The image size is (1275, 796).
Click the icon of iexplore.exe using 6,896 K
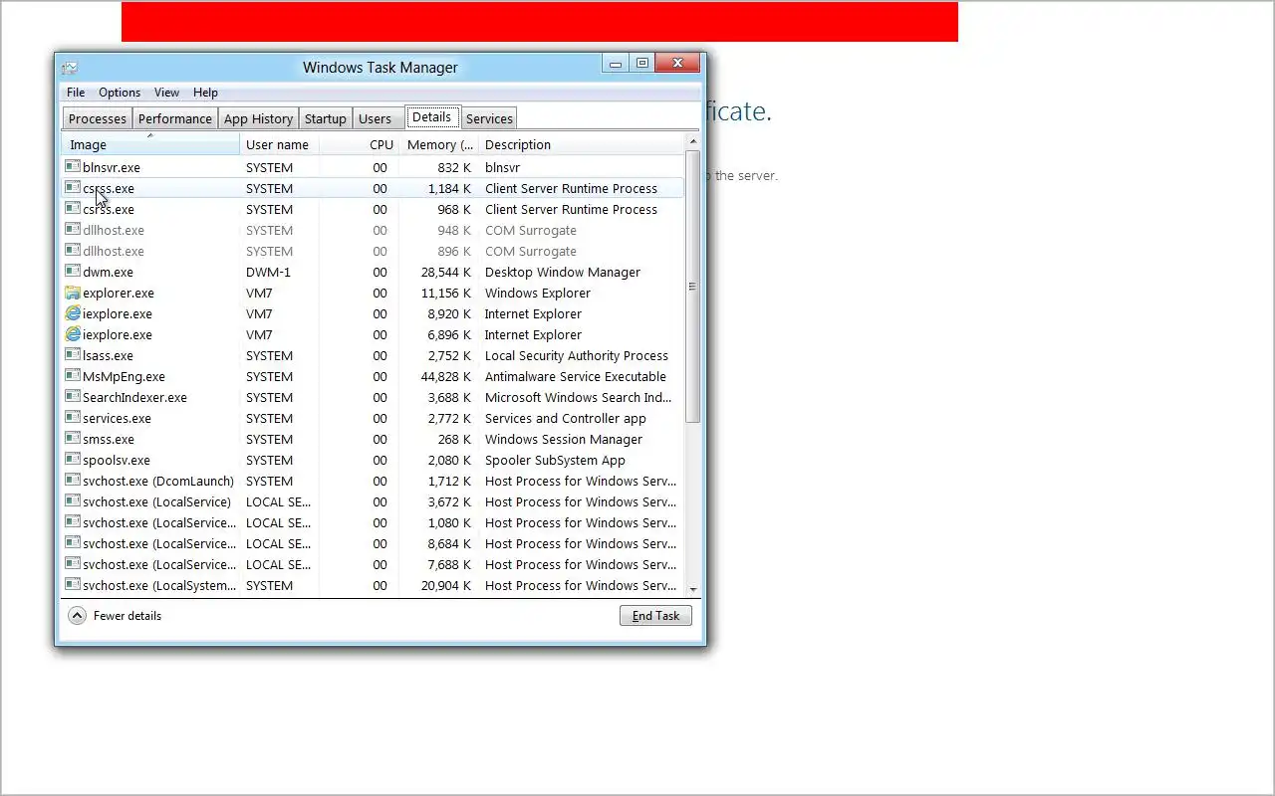pyautogui.click(x=73, y=334)
